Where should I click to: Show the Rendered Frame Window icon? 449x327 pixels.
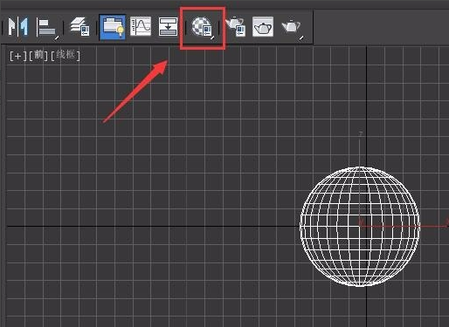pyautogui.click(x=263, y=26)
